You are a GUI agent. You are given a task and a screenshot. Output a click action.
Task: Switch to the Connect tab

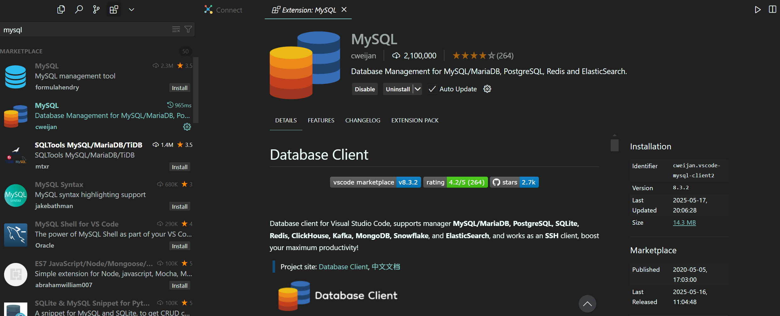223,10
